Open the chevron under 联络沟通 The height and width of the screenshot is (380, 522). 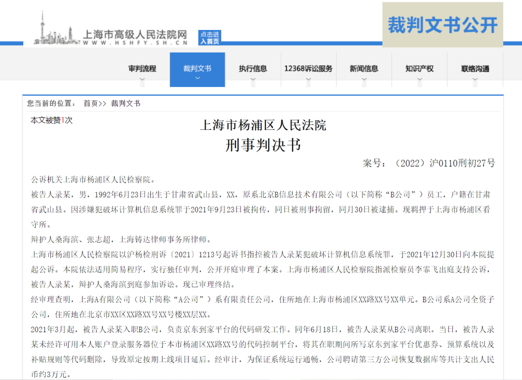pyautogui.click(x=475, y=80)
